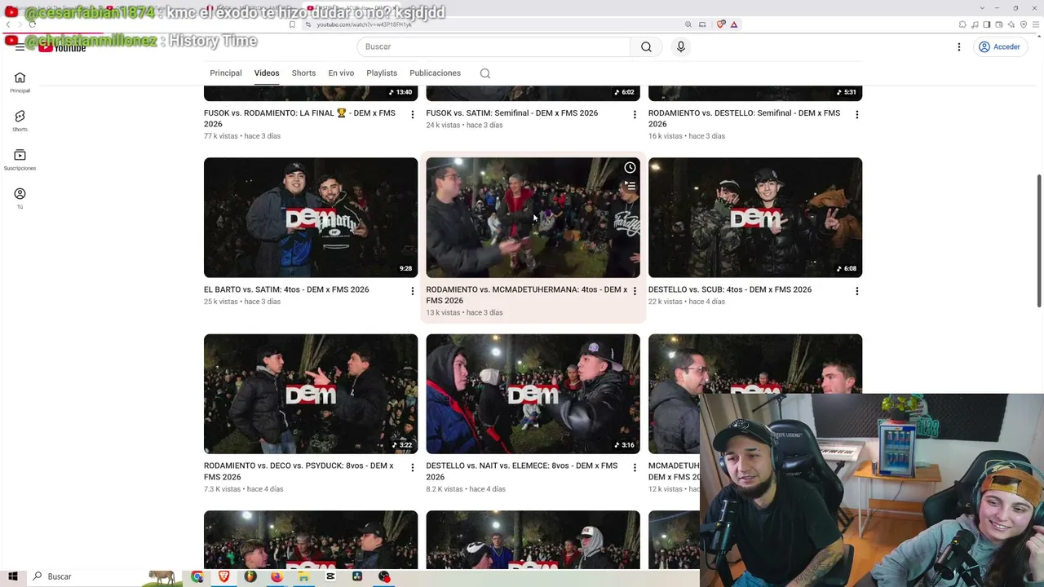Open browser extensions puzzle icon
The height and width of the screenshot is (587, 1044).
962,24
